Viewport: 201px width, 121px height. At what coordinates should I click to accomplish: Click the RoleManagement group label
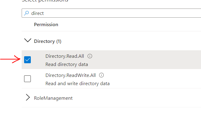pyautogui.click(x=53, y=98)
